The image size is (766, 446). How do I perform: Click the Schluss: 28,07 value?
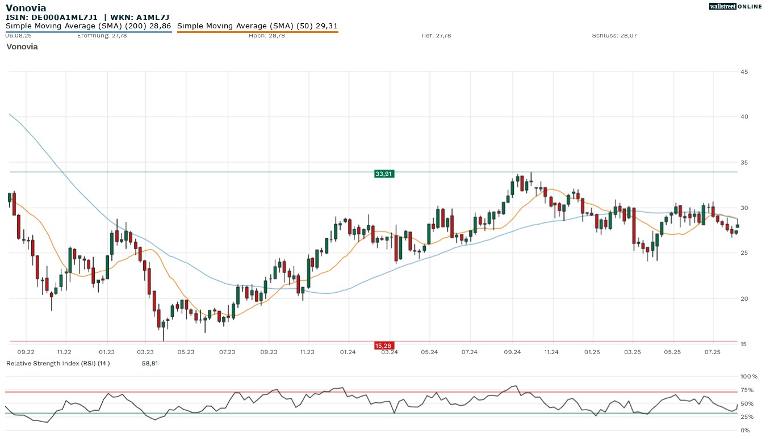(614, 36)
